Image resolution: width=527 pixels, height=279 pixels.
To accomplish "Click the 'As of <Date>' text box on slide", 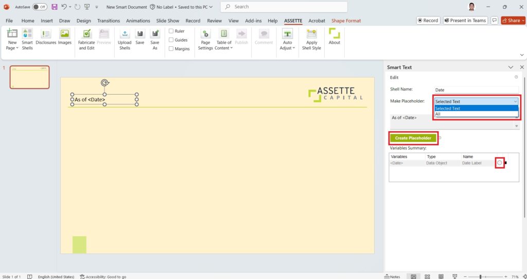I will pyautogui.click(x=104, y=99).
